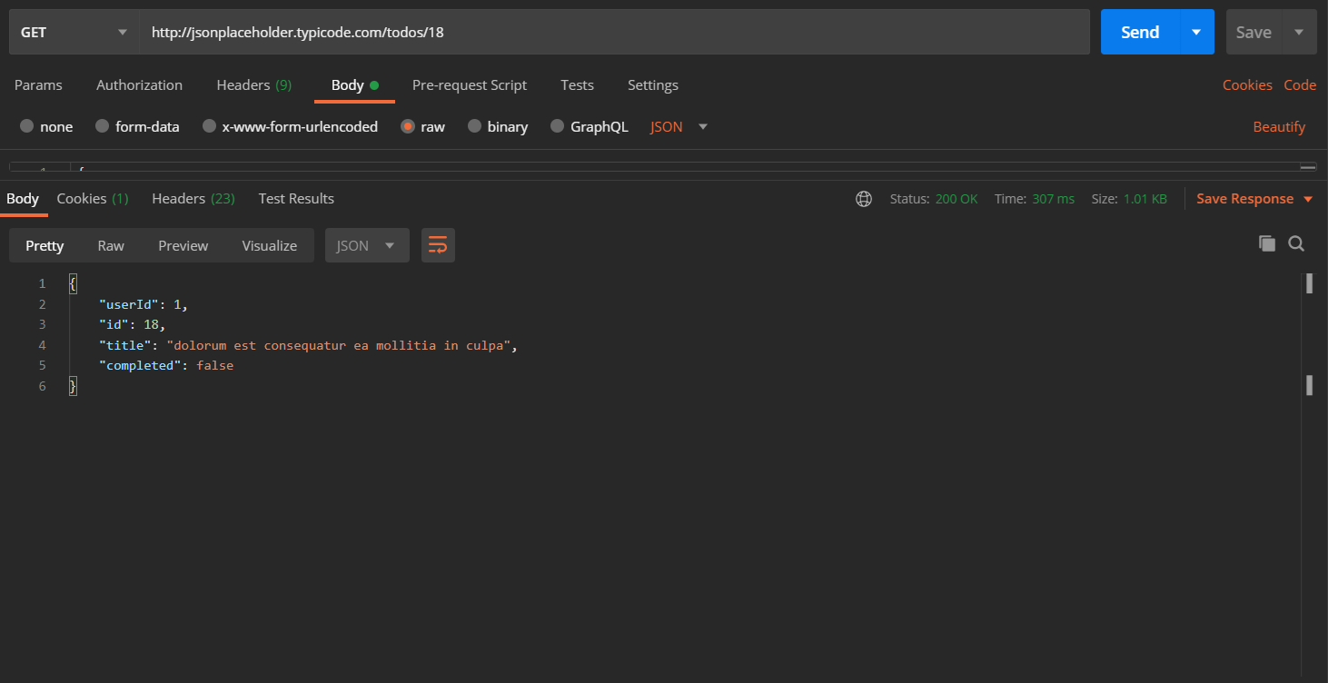Switch to Visualize response view

pyautogui.click(x=270, y=245)
